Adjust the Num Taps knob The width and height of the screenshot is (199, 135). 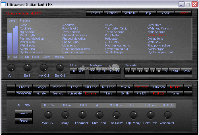[99, 115]
